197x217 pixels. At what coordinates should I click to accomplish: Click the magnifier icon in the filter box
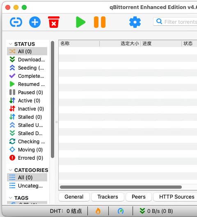[159, 21]
